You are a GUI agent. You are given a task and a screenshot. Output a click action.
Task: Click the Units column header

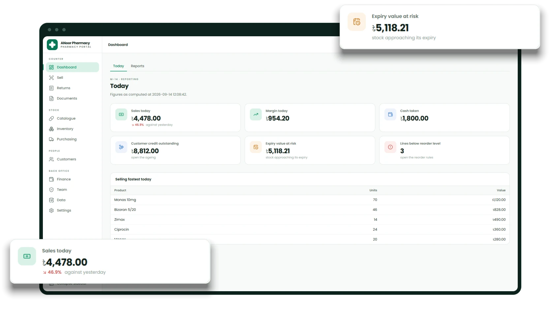(373, 190)
